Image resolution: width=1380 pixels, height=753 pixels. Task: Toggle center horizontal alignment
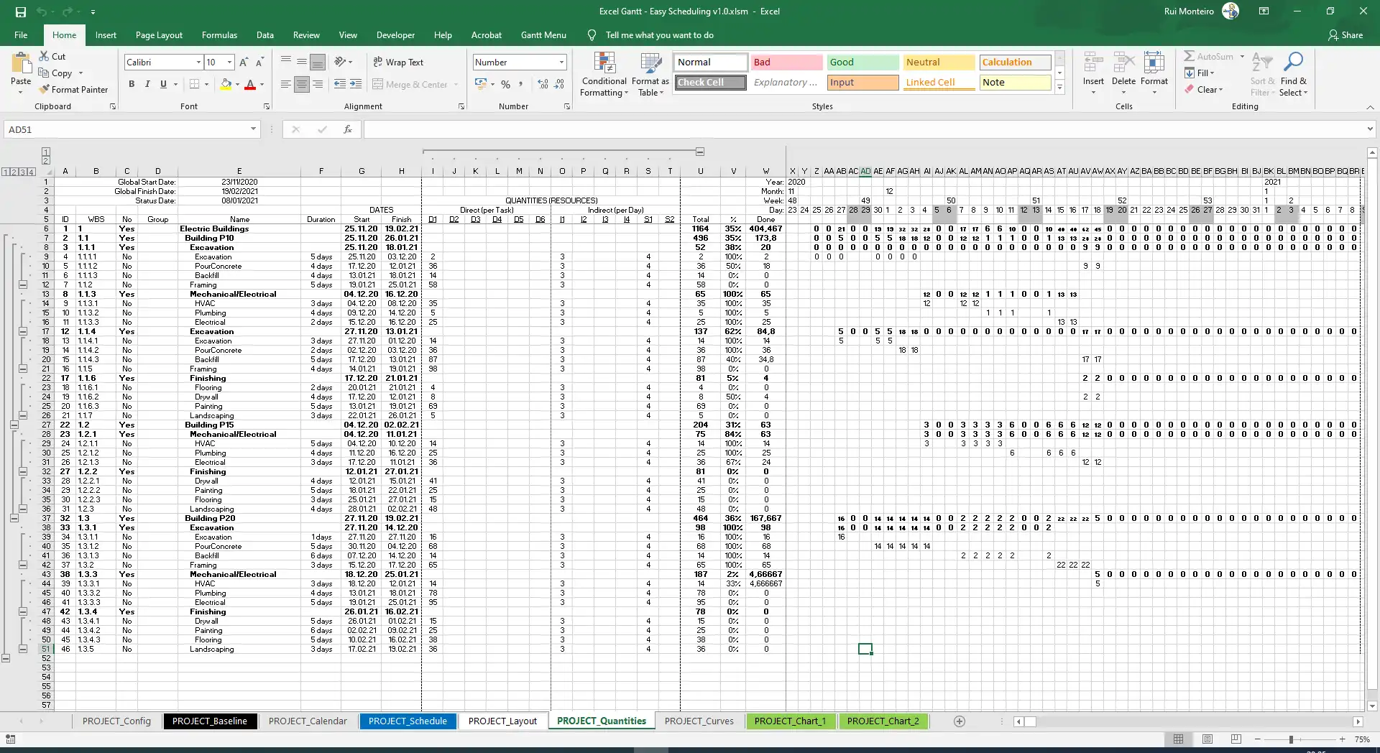point(302,84)
